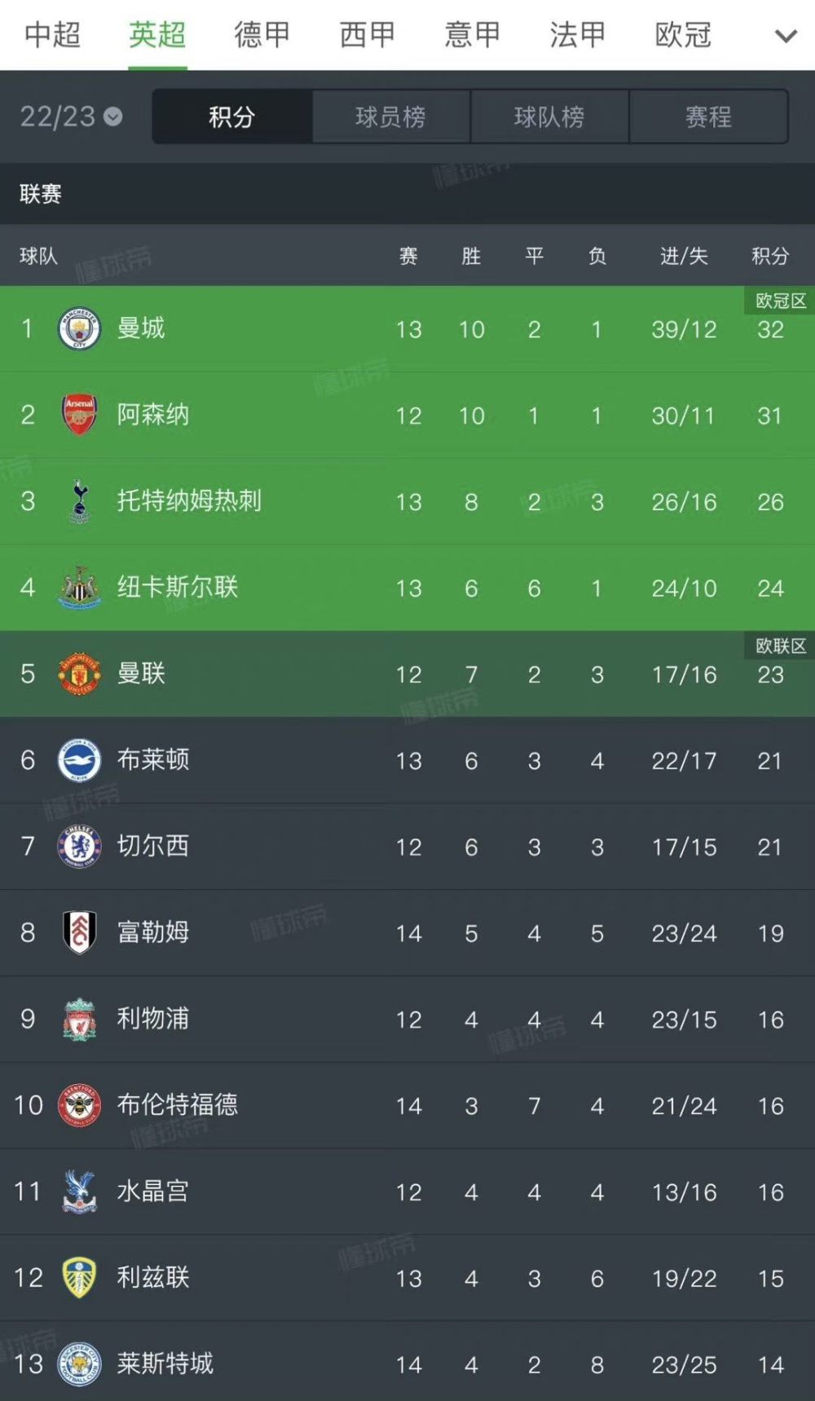
Task: Open the 赛程 schedule tab
Action: point(708,117)
